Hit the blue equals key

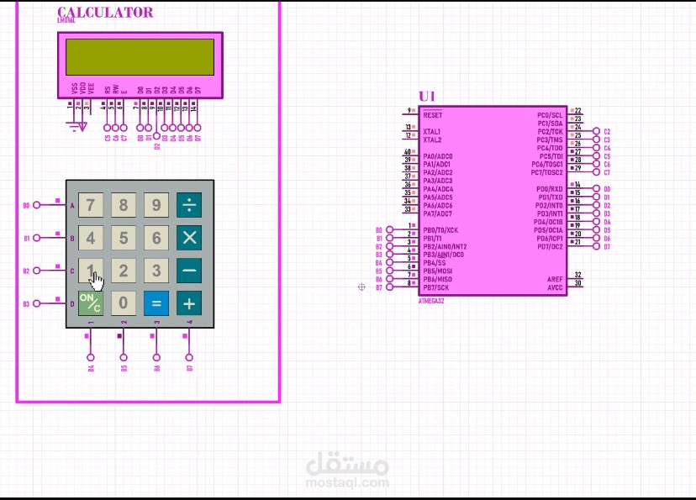point(156,303)
